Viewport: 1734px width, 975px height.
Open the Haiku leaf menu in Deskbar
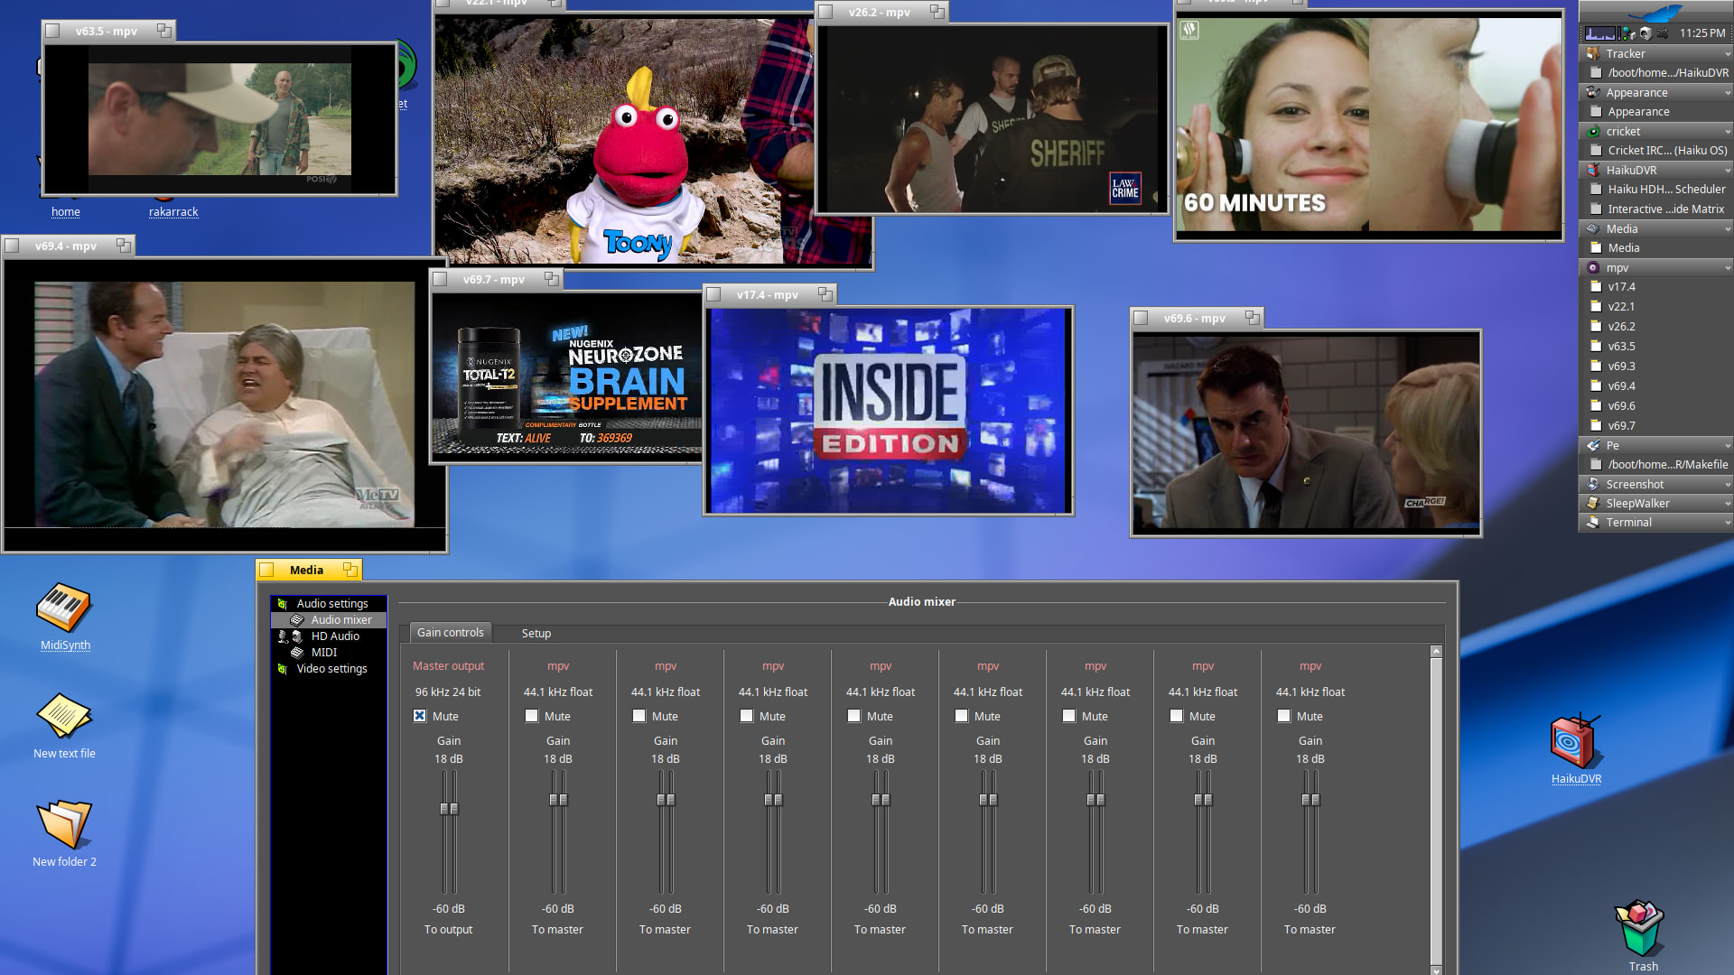1655,12
